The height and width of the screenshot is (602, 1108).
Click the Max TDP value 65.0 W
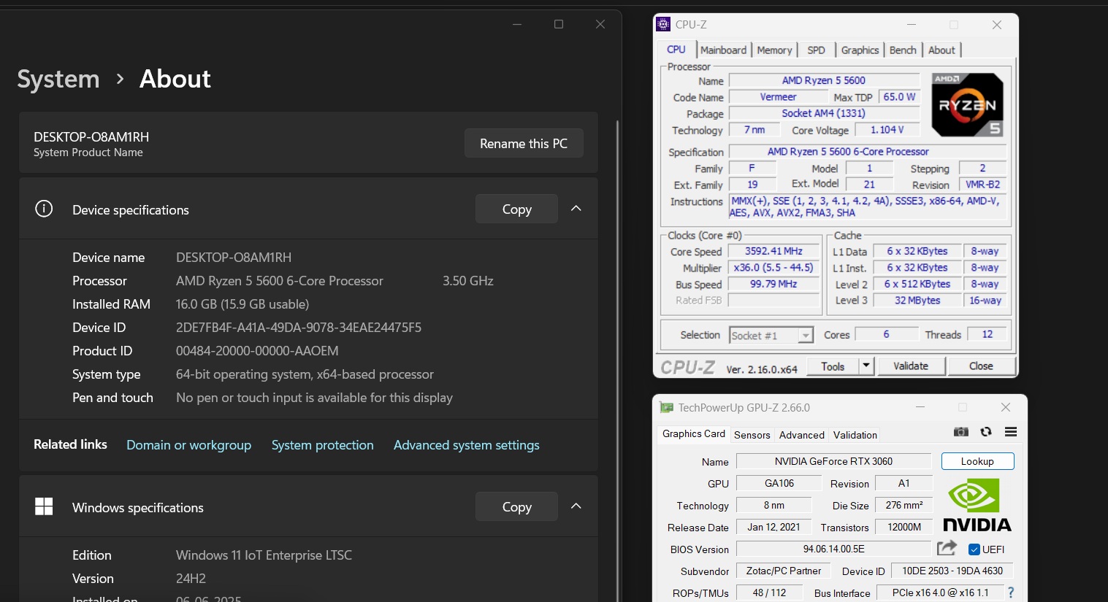pos(899,96)
